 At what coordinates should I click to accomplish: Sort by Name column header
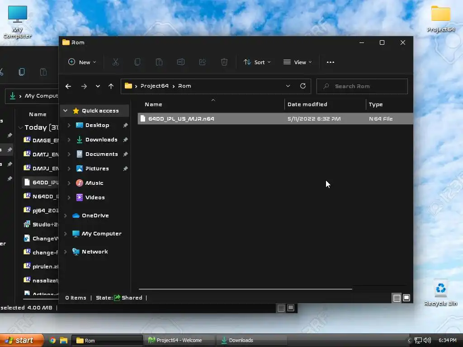coord(153,104)
